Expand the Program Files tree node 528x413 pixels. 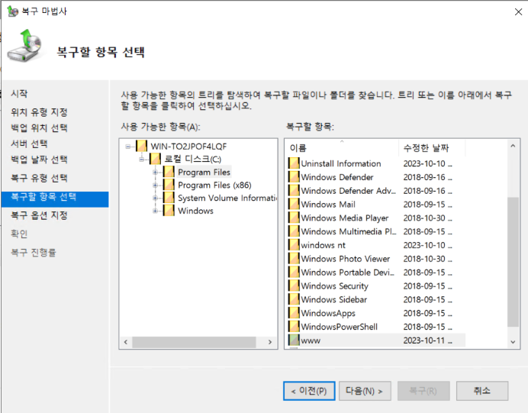(156, 173)
